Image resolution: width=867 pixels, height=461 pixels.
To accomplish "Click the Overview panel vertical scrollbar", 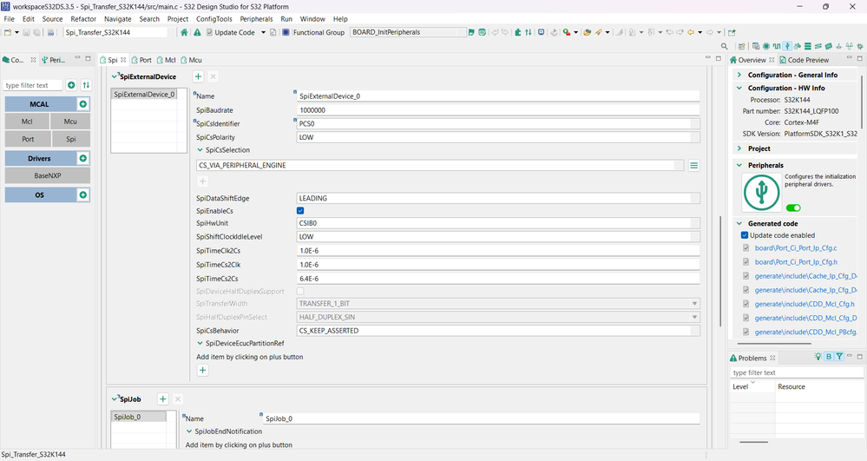I will [x=862, y=102].
